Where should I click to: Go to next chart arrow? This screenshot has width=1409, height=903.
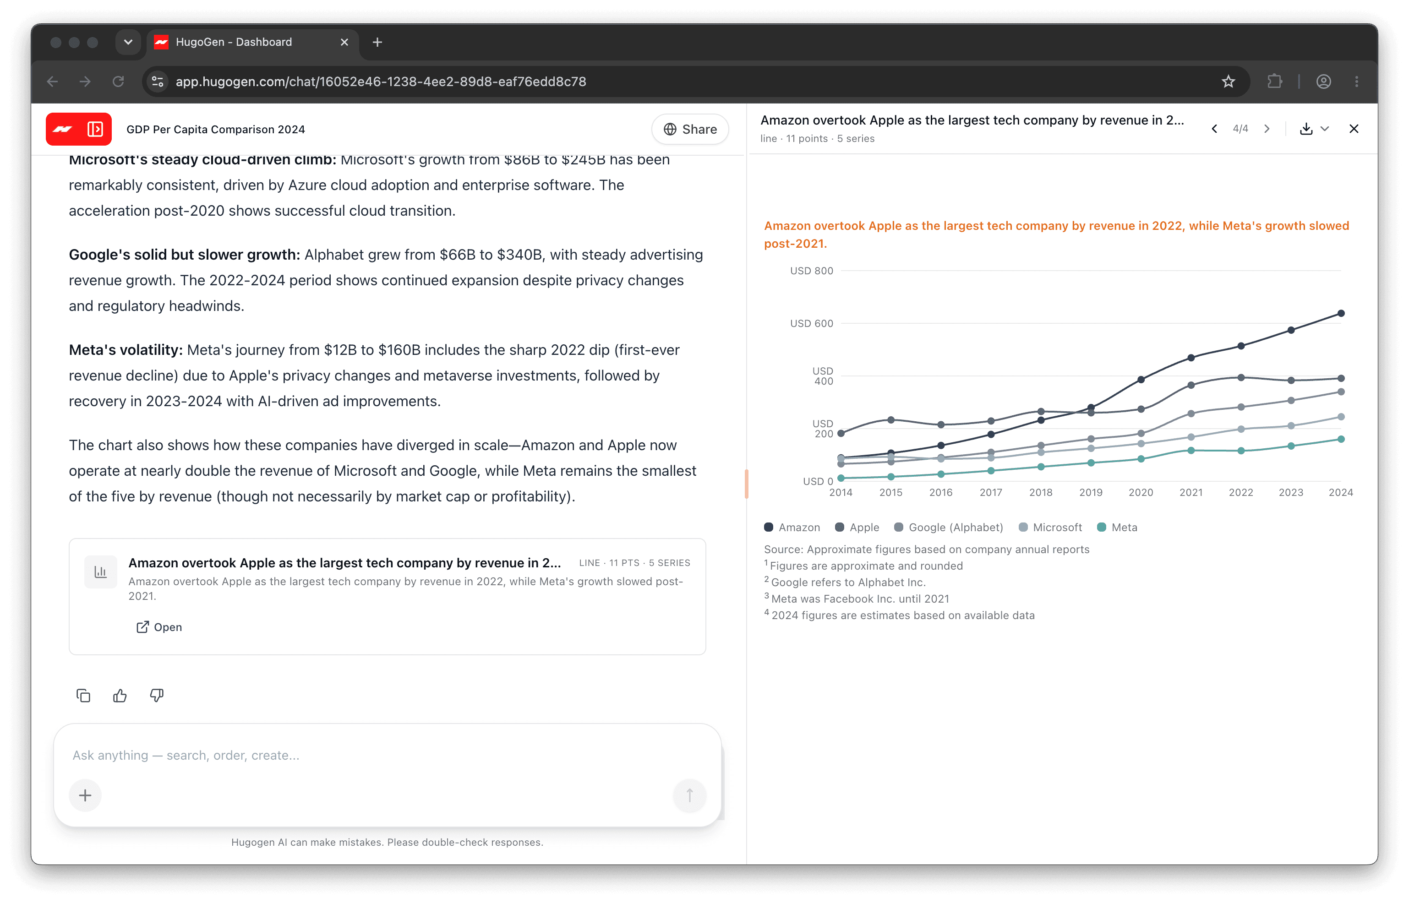pyautogui.click(x=1267, y=129)
